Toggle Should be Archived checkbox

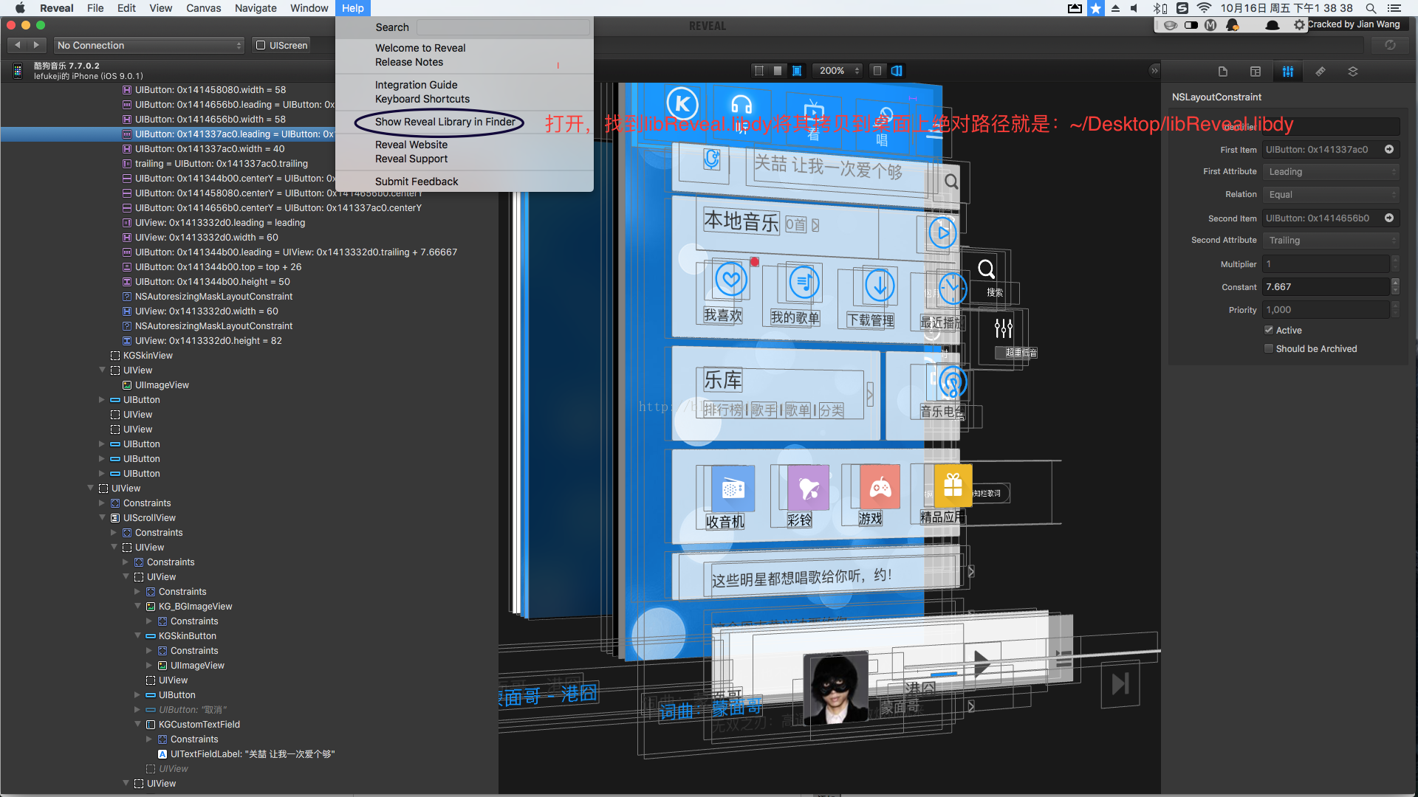(x=1269, y=348)
